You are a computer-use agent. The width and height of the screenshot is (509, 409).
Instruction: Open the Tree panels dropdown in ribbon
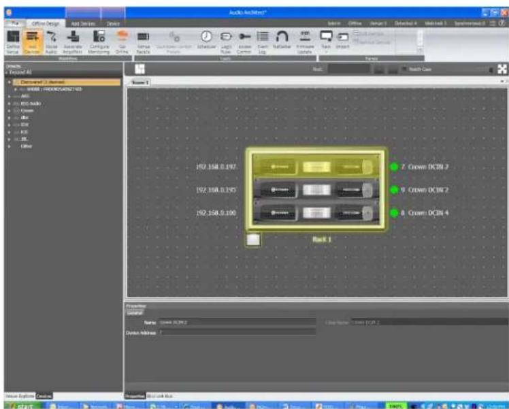326,41
